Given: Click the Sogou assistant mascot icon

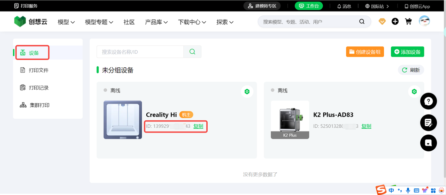Looking at the screenshot, I should 441,190.
